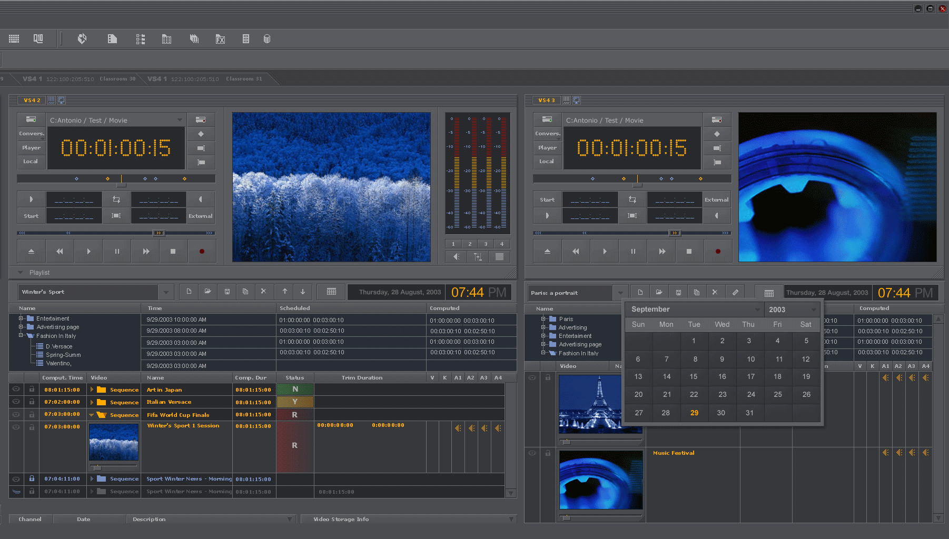Rewind in the VS4 2 player
The height and width of the screenshot is (539, 949).
click(x=60, y=251)
